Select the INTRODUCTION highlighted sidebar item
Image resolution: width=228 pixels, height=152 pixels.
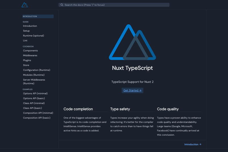tap(38, 16)
